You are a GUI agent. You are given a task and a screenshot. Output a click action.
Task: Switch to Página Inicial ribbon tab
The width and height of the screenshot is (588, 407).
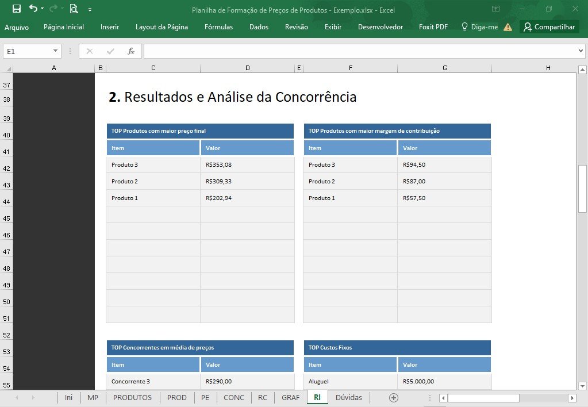64,27
